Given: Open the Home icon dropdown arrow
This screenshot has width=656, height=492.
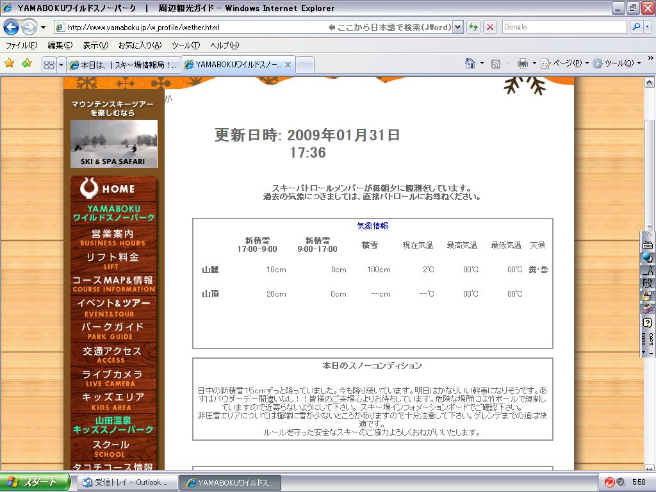Looking at the screenshot, I should click(x=482, y=63).
